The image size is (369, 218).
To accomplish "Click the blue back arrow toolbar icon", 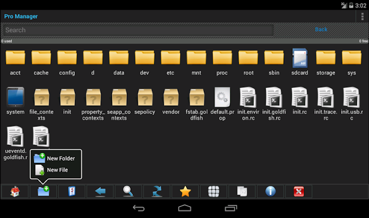I will 100,191.
